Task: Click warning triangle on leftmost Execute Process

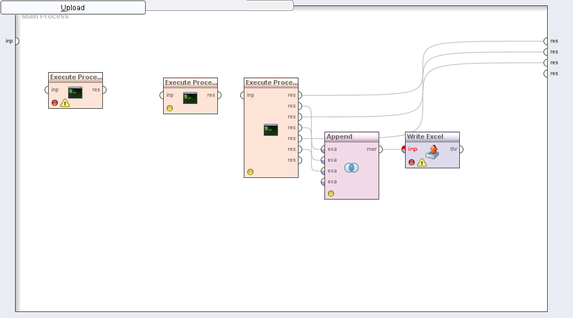Action: (x=65, y=103)
